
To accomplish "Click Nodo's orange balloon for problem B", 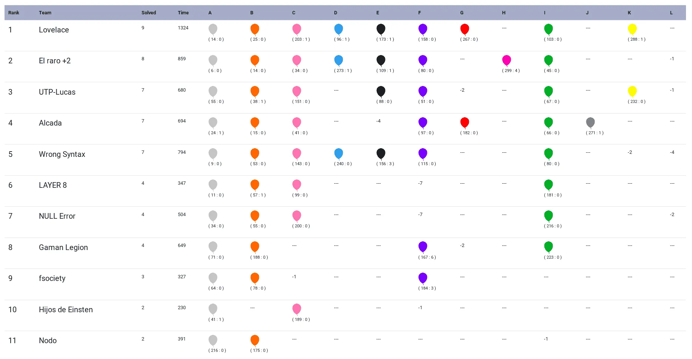I will pyautogui.click(x=254, y=340).
